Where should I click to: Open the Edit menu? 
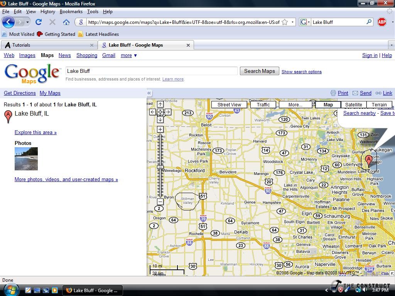pos(17,12)
